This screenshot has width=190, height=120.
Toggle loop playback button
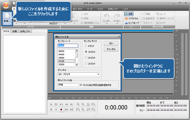point(56,104)
